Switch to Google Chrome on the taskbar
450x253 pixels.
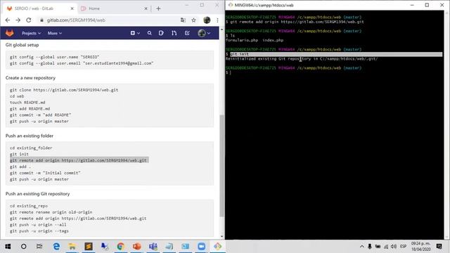[121, 247]
